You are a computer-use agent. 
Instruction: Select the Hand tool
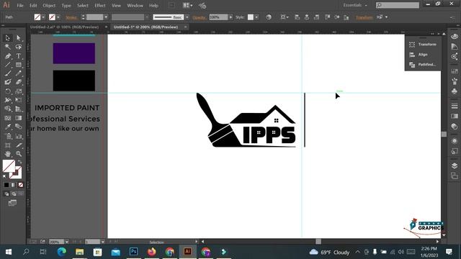(8, 154)
